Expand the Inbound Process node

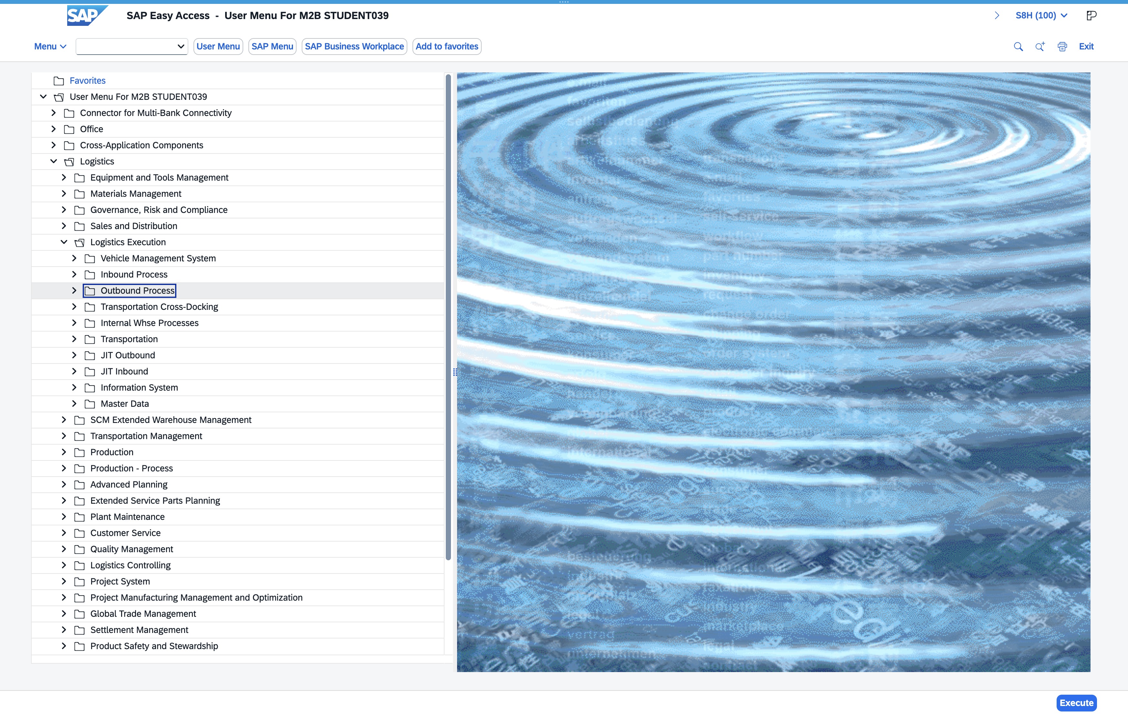(x=74, y=274)
